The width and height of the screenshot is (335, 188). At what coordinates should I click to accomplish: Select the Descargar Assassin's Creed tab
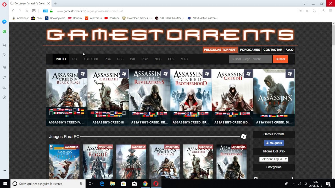click(x=30, y=3)
